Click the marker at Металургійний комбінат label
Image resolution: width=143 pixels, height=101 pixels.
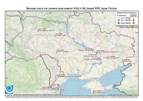click(97, 53)
